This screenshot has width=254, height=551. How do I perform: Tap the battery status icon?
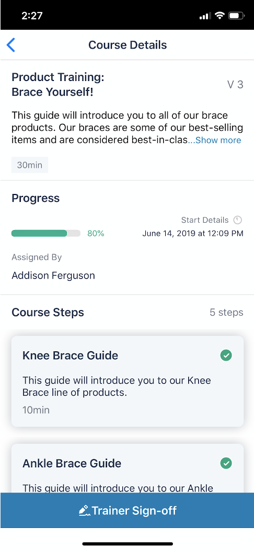(236, 16)
